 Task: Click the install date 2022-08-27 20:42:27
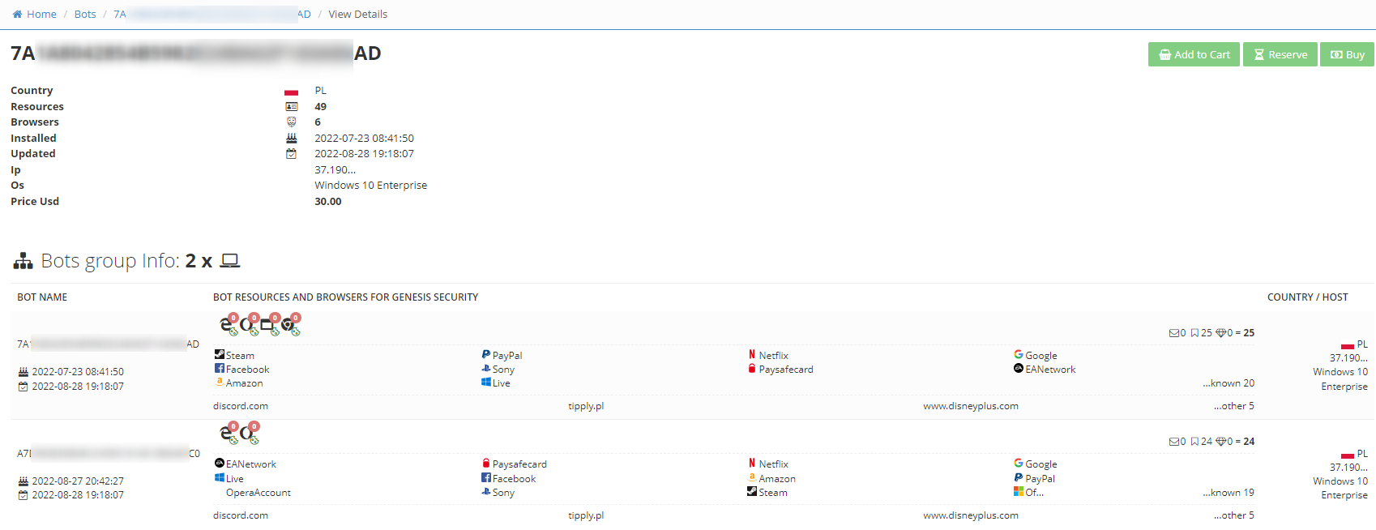click(78, 481)
